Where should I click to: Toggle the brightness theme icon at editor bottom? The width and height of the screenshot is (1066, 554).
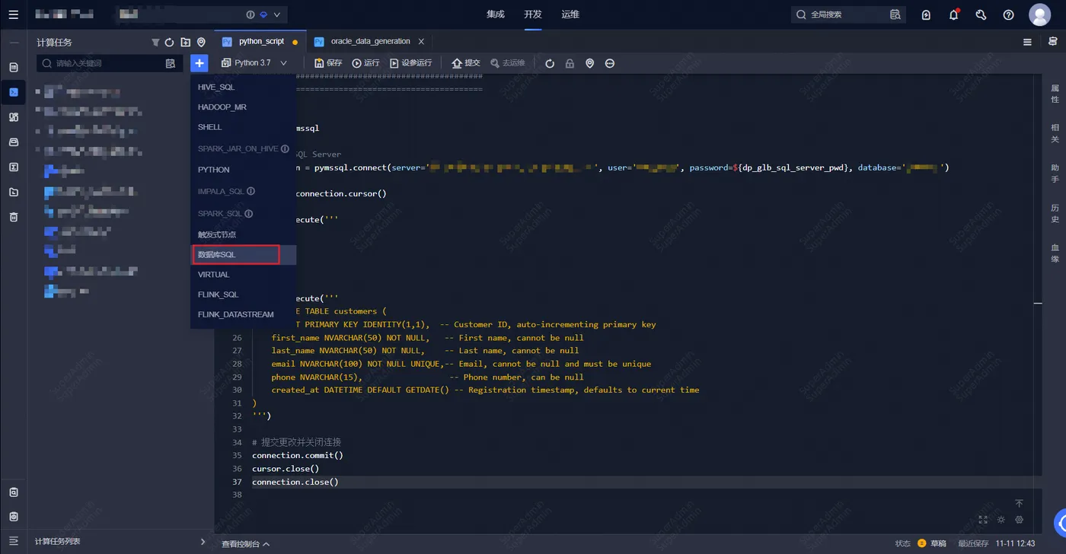click(1001, 520)
